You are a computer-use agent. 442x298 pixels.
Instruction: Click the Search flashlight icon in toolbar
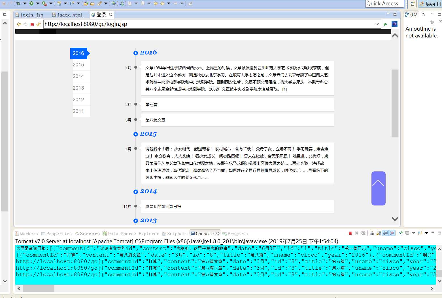pyautogui.click(x=99, y=3)
